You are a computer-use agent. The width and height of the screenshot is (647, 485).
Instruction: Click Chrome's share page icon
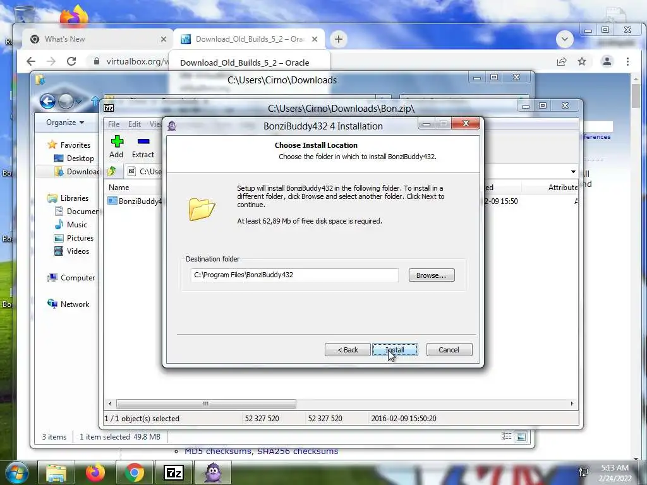(x=562, y=61)
